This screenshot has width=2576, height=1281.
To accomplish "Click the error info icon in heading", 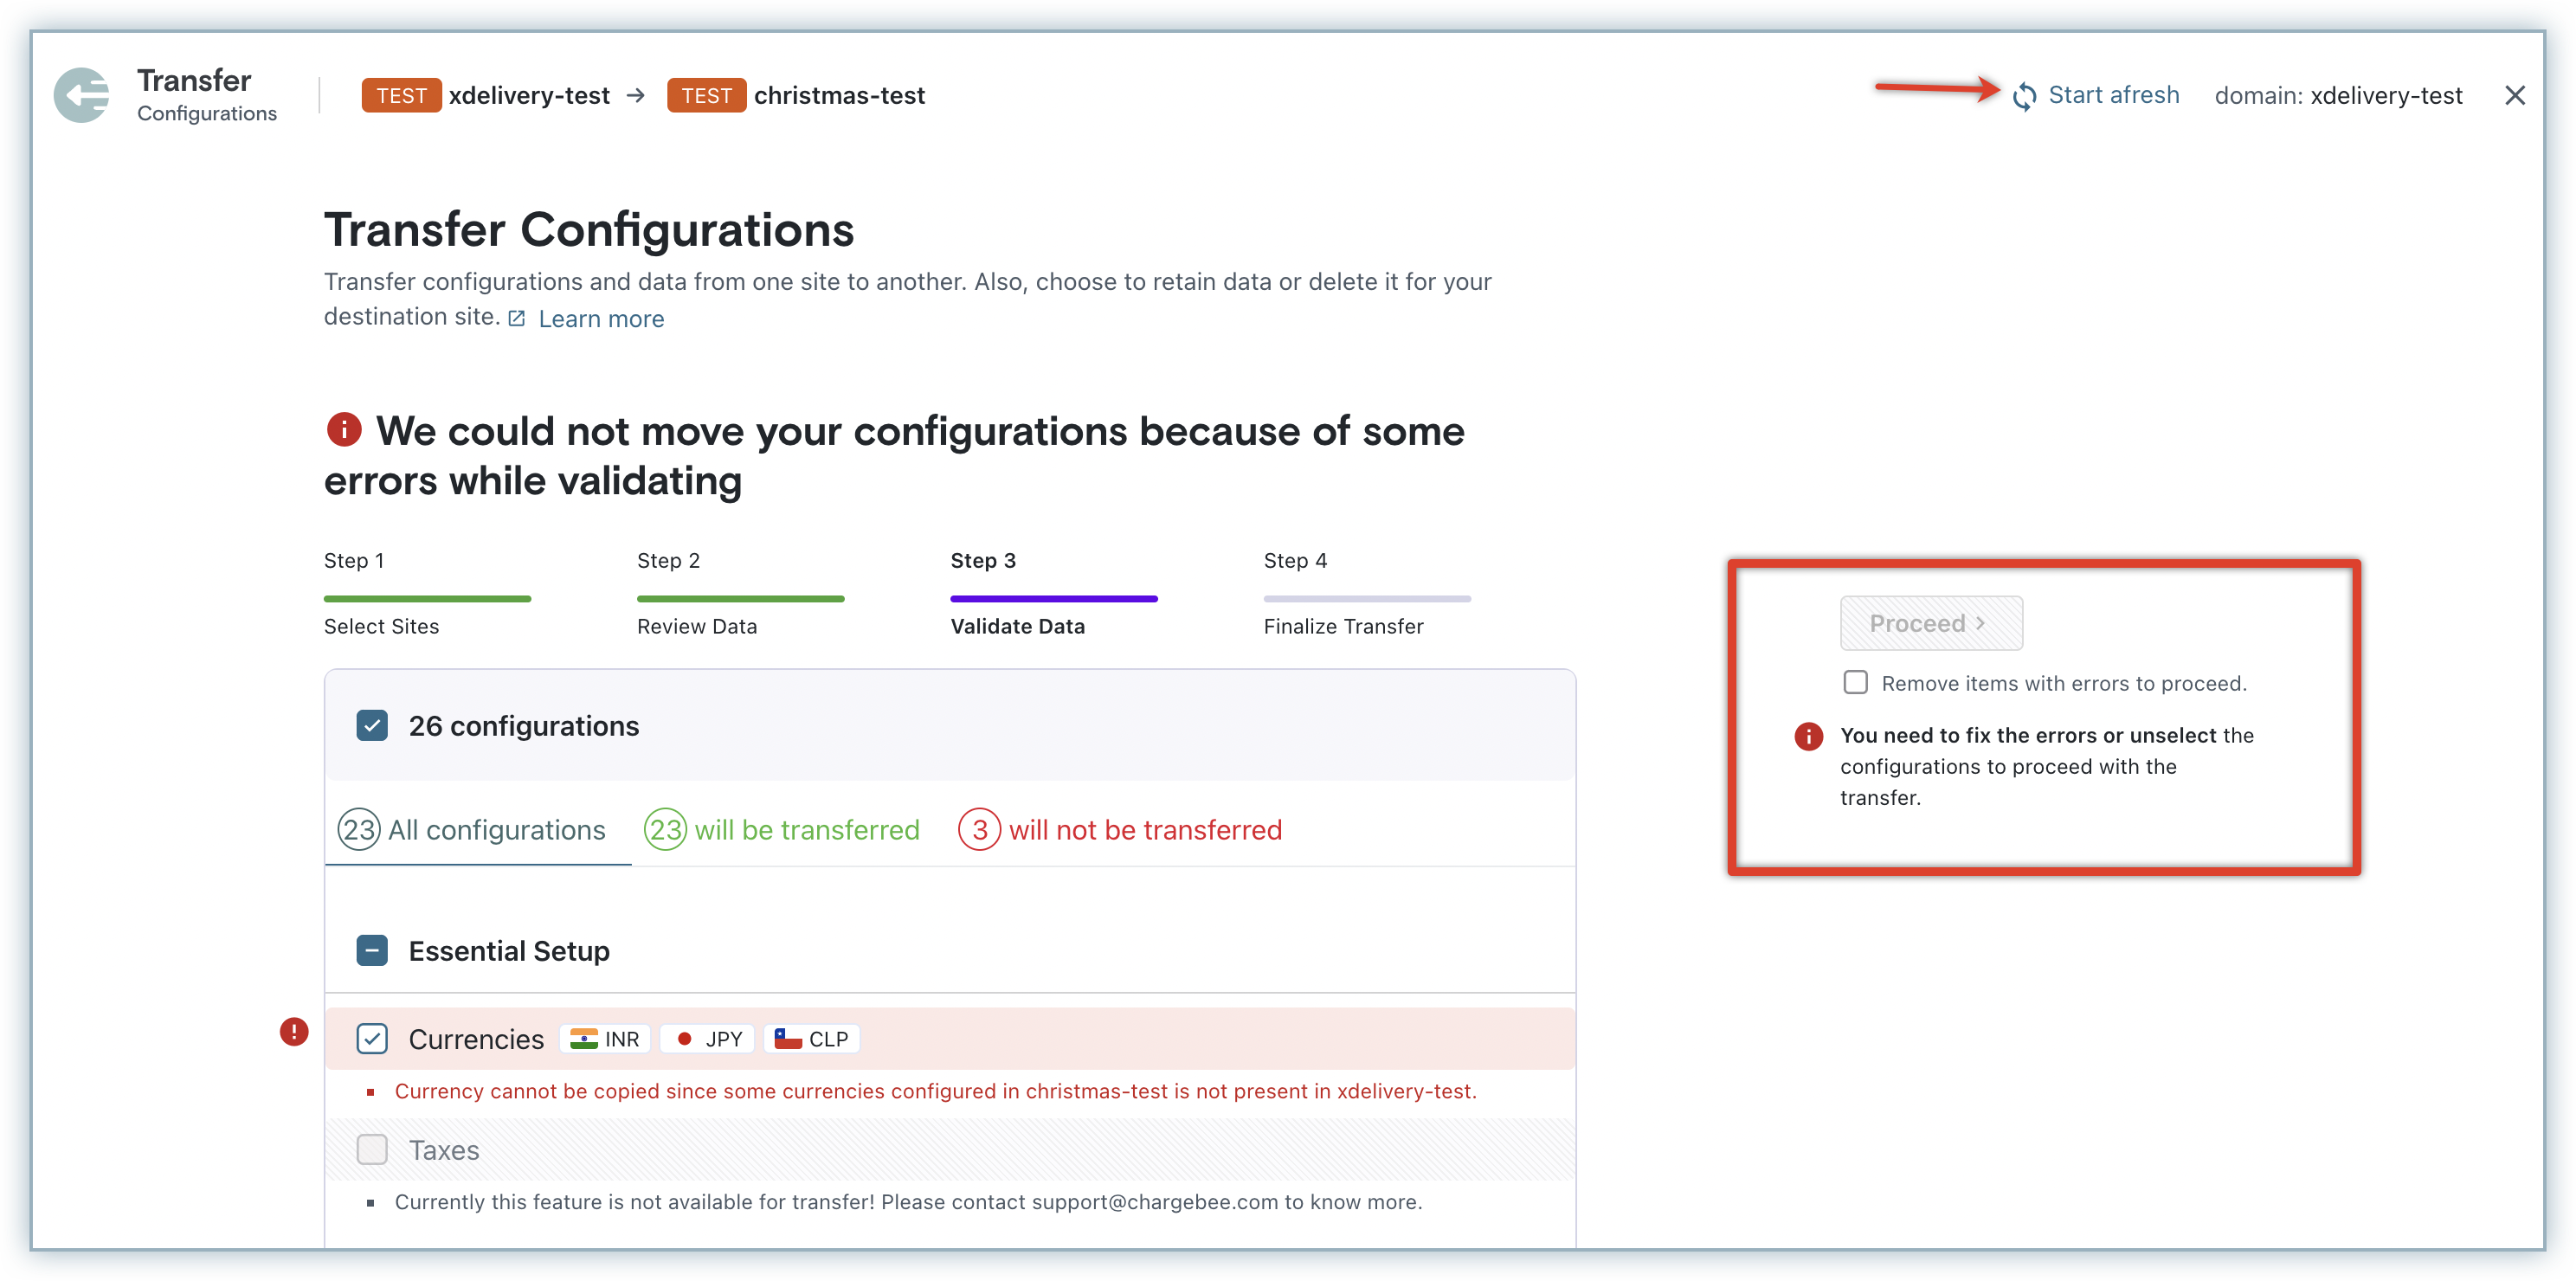I will (x=344, y=430).
